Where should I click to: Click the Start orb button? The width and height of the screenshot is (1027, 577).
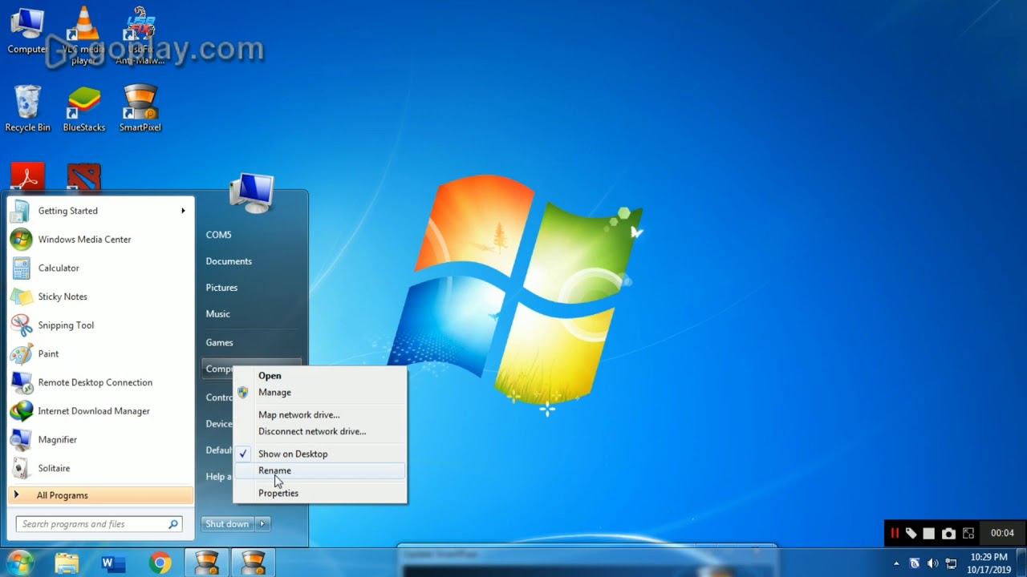tap(19, 563)
